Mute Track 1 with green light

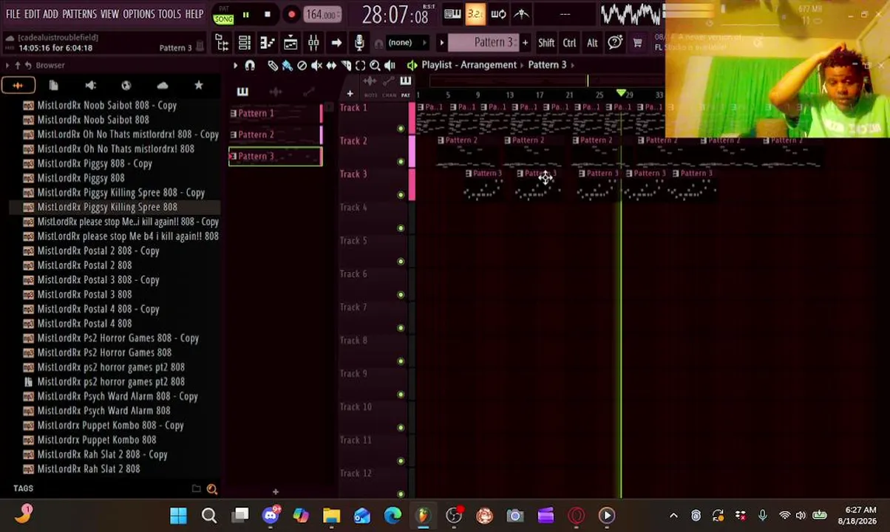(401, 129)
